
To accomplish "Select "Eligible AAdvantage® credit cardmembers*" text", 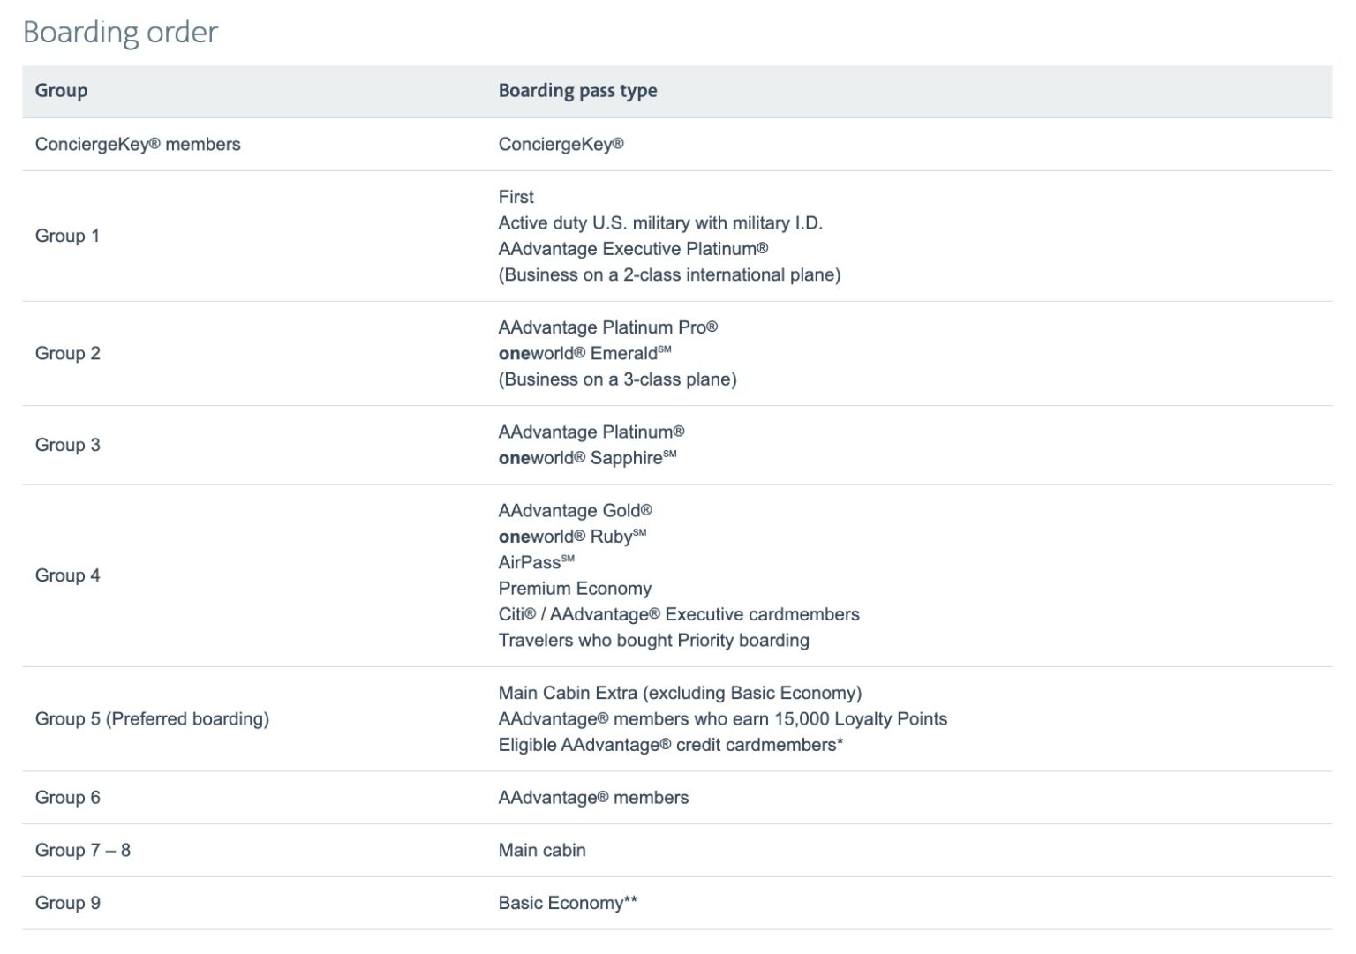I will click(x=670, y=745).
